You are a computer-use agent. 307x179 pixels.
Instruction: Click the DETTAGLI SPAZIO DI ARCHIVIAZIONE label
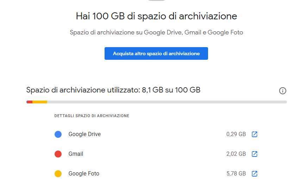click(92, 116)
